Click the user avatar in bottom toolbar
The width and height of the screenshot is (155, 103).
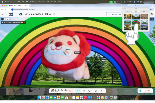(x=53, y=91)
